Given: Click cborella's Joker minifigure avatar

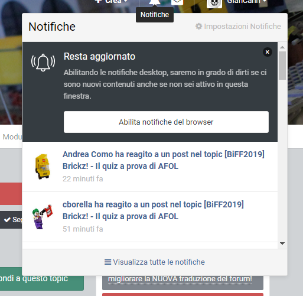Looking at the screenshot, I should (x=43, y=217).
